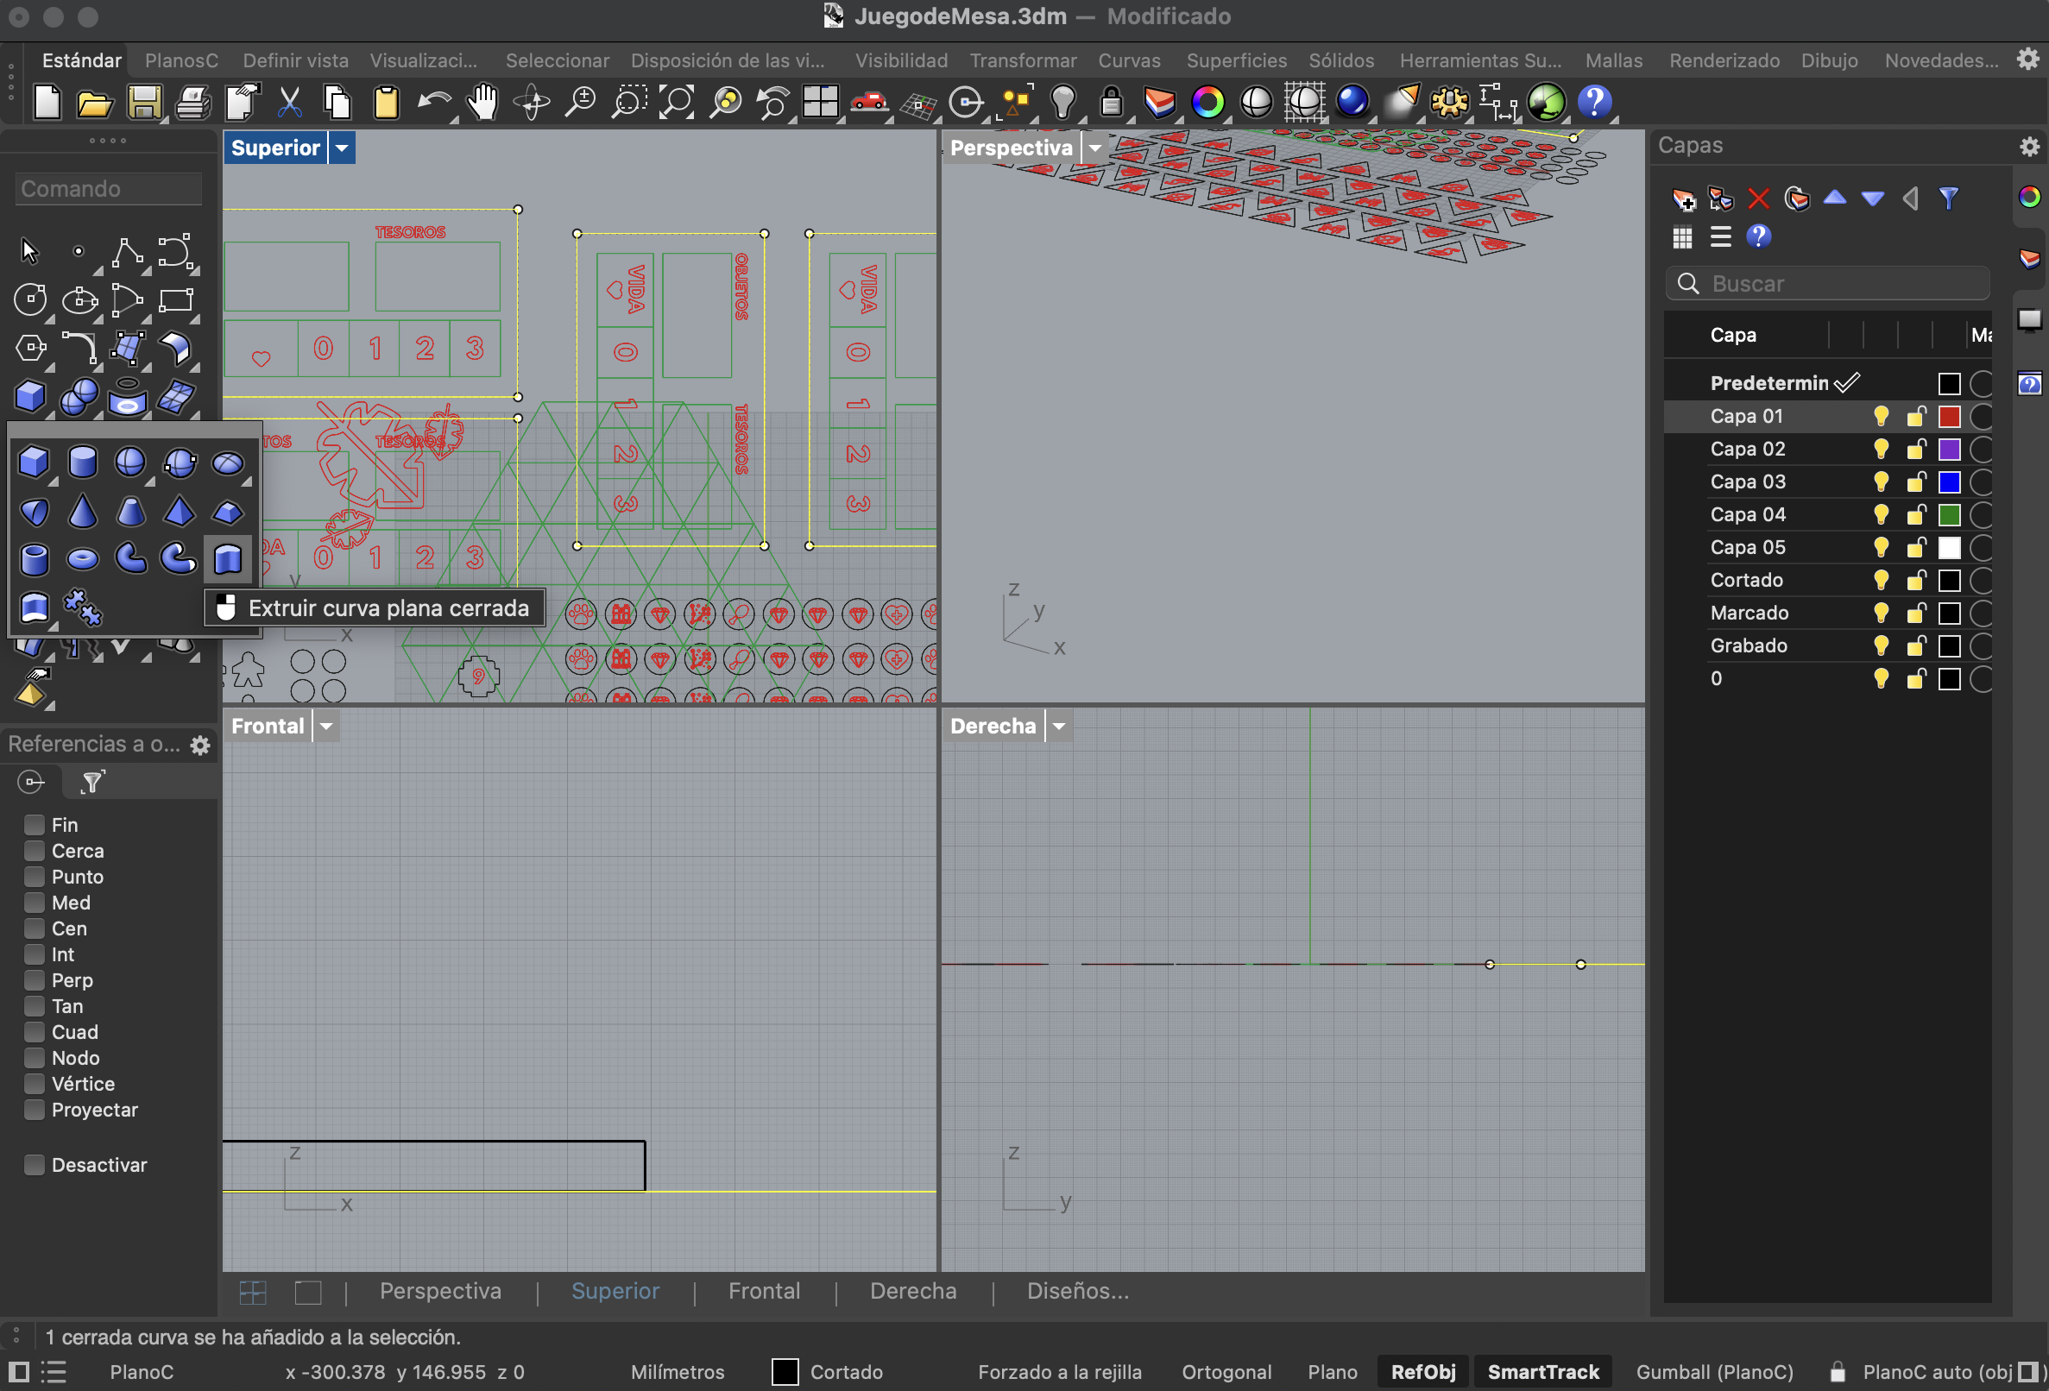Delete layer with the red X icon
The image size is (2049, 1391).
point(1758,198)
